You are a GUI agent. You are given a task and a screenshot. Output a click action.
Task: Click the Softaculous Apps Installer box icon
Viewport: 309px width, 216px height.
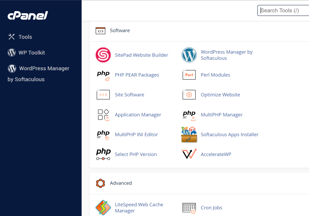click(189, 134)
